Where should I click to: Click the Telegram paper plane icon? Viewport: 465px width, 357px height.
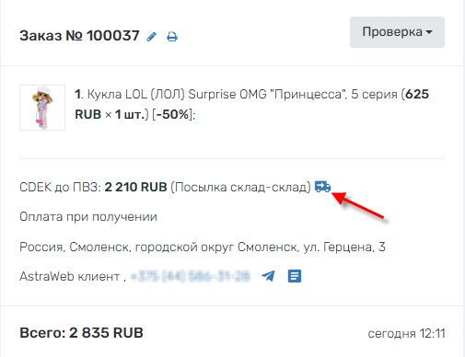268,276
